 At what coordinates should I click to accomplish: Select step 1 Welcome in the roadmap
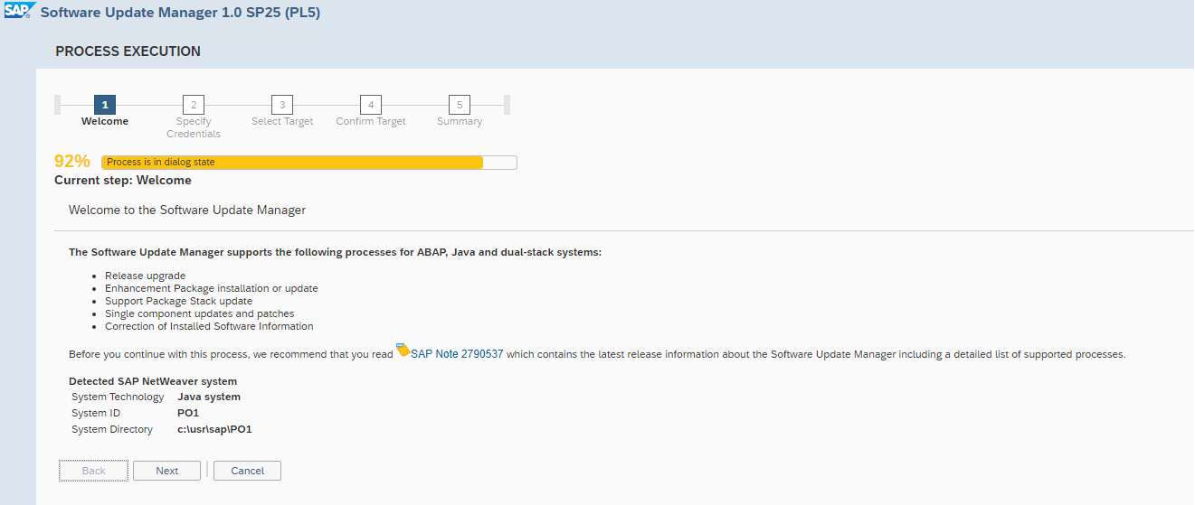click(105, 105)
